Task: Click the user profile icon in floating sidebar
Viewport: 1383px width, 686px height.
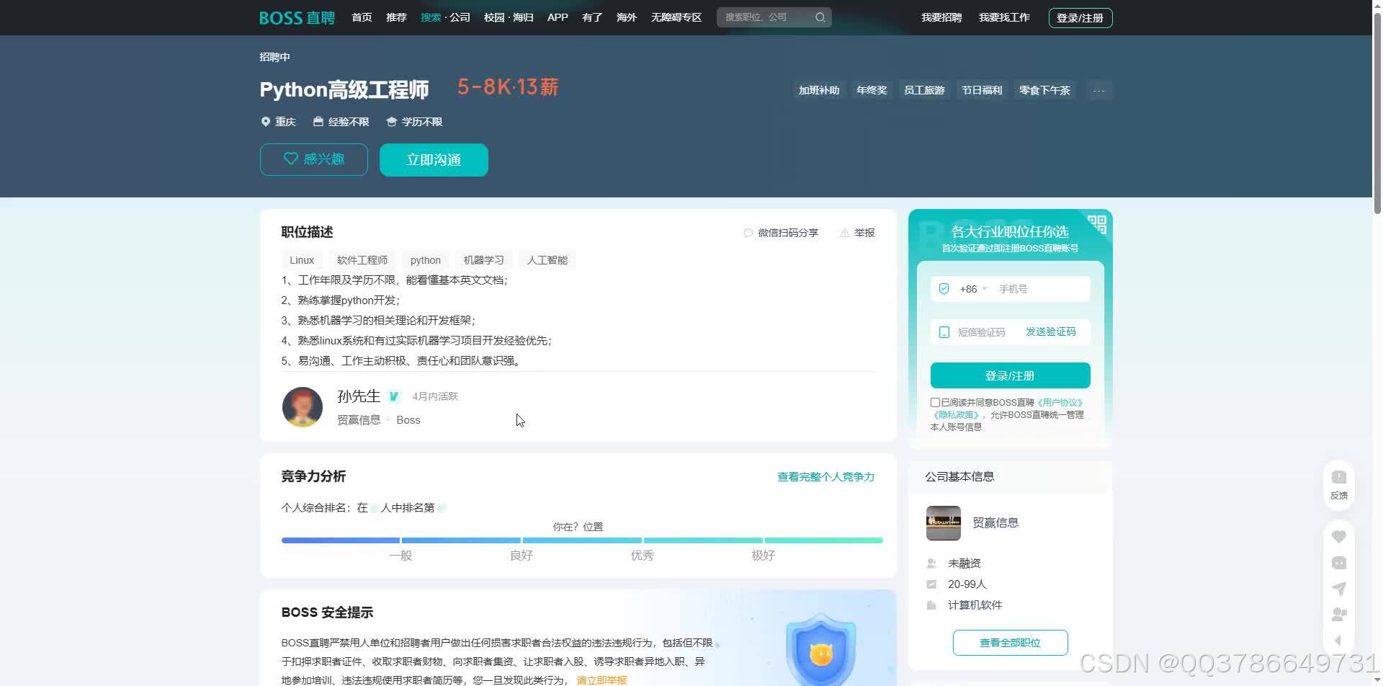Action: (x=1338, y=615)
